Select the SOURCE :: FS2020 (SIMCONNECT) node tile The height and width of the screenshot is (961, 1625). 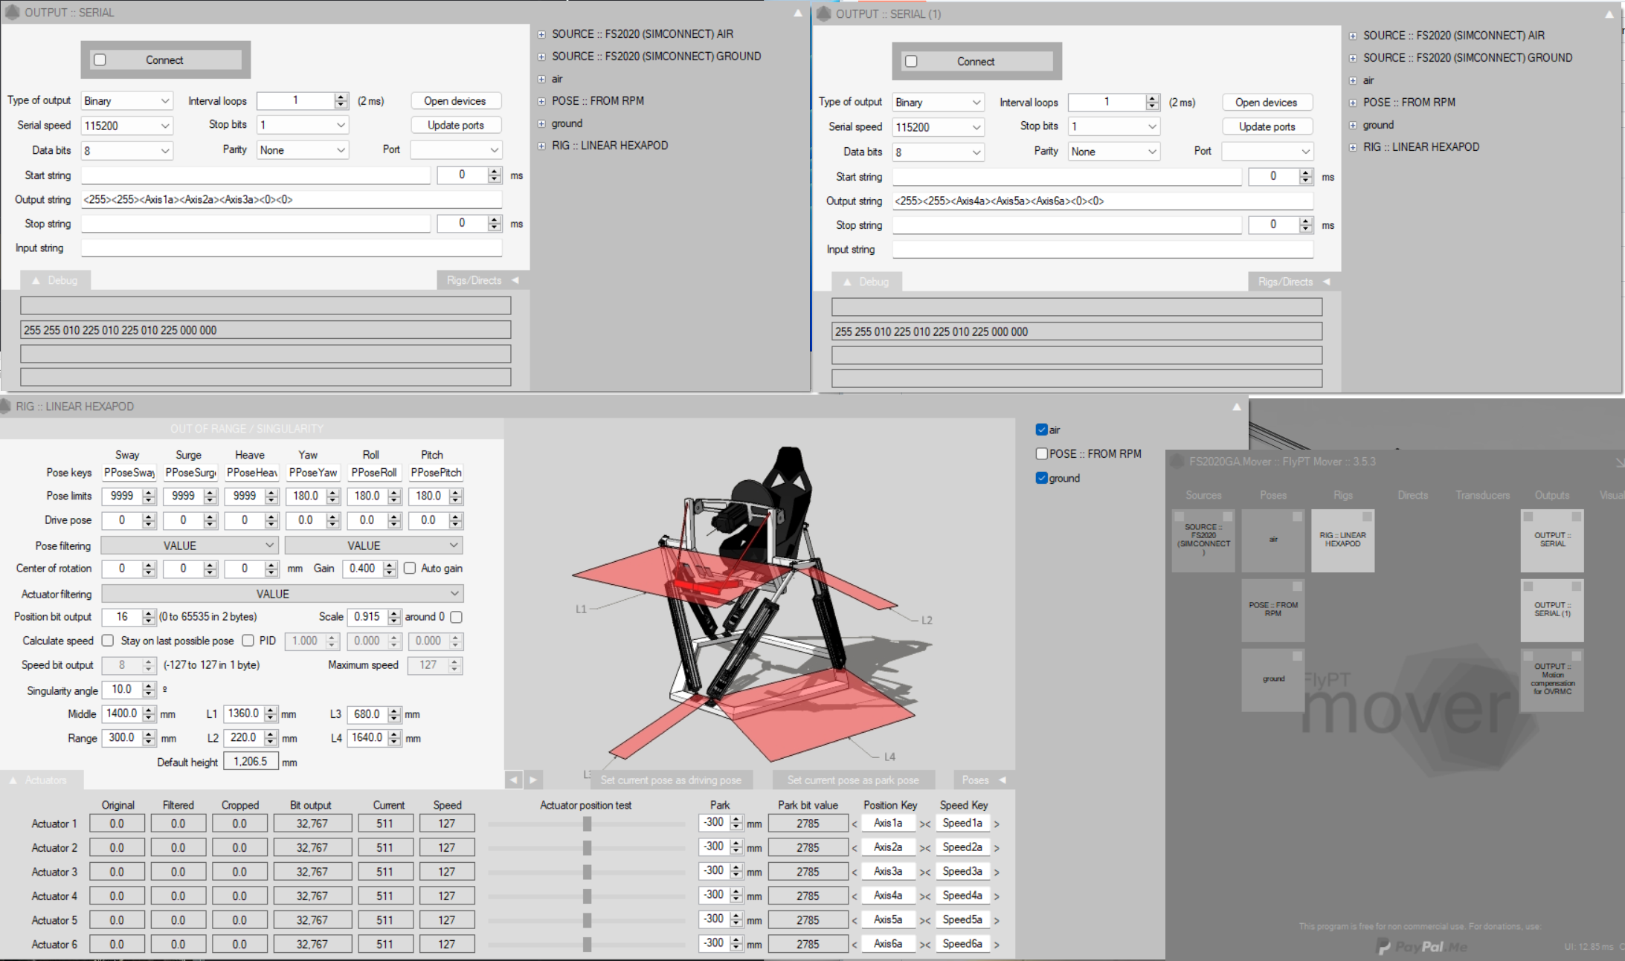click(1203, 540)
